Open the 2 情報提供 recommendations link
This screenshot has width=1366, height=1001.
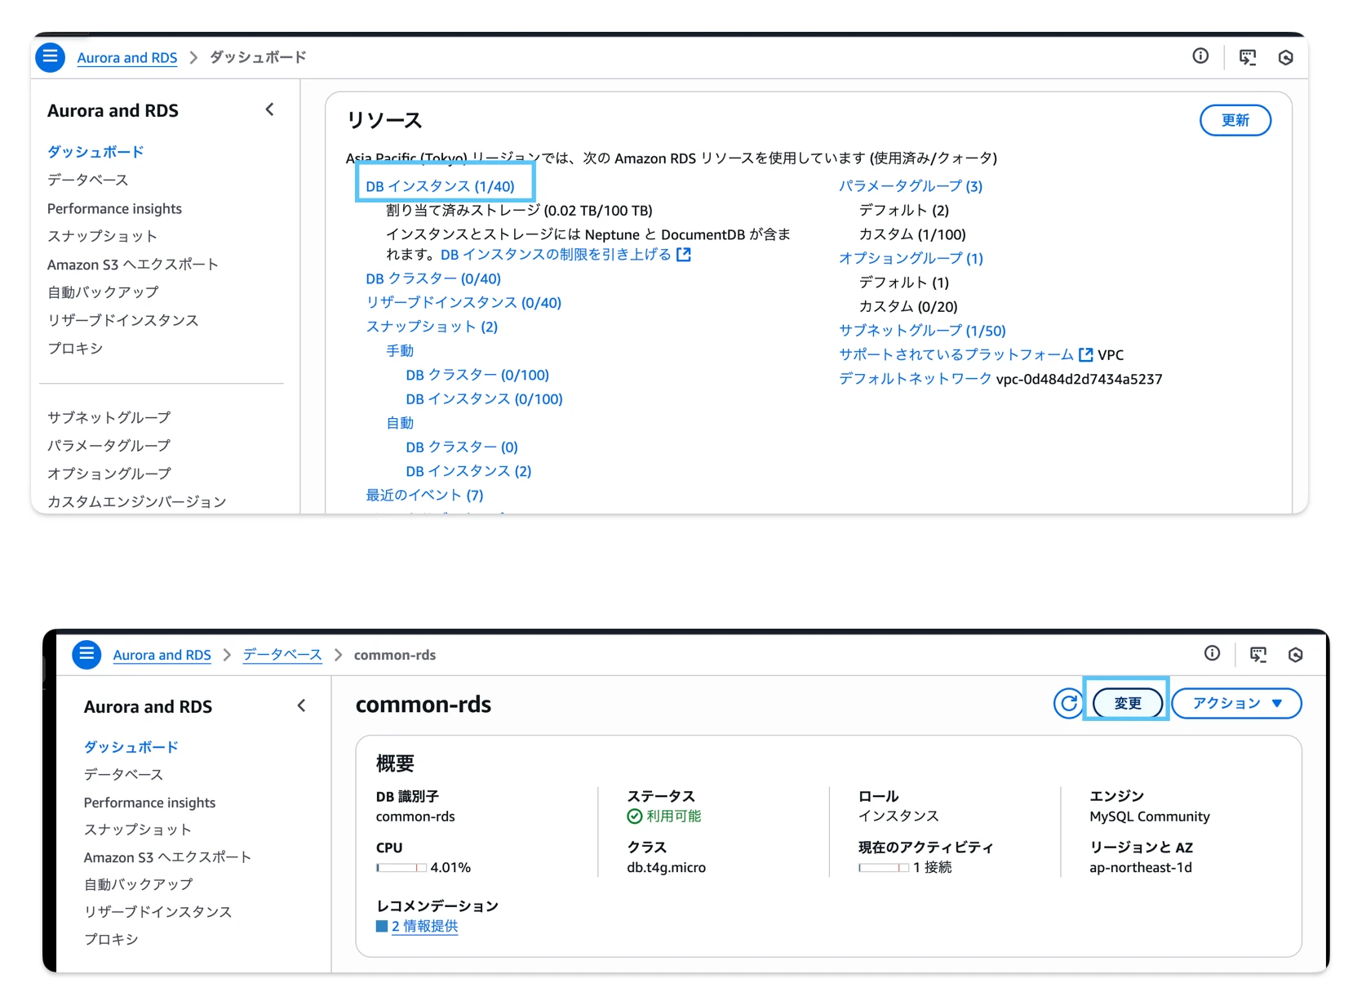coord(424,927)
